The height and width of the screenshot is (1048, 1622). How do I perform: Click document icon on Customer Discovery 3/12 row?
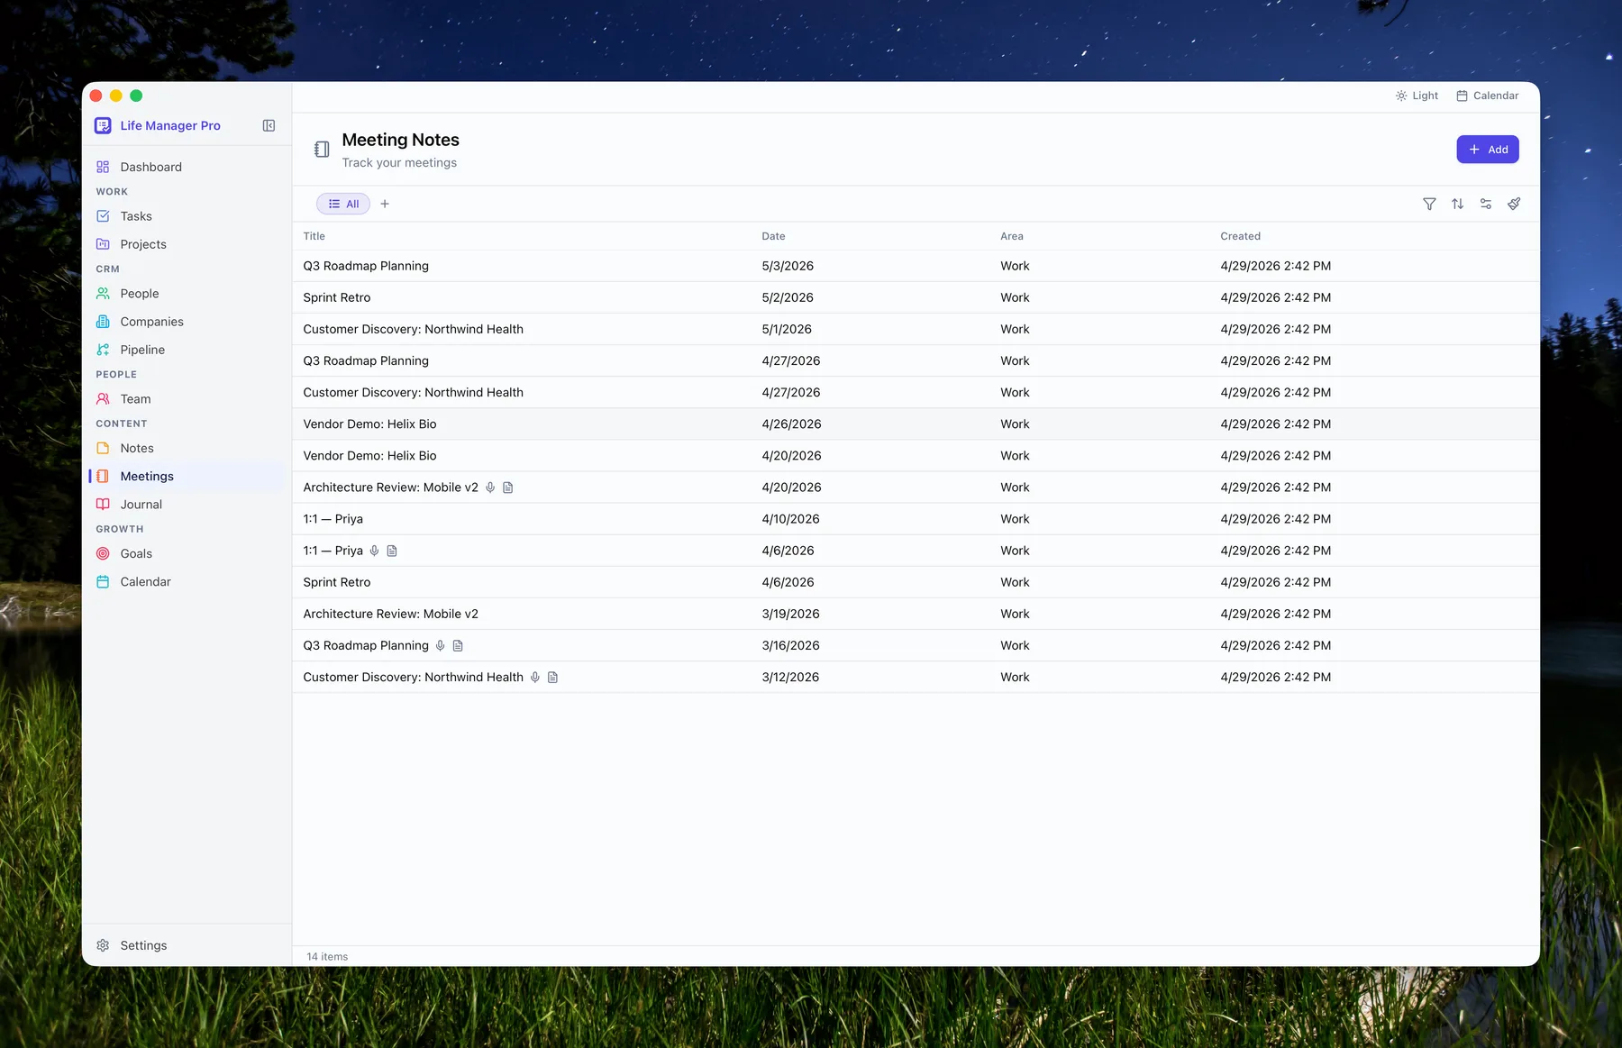[x=553, y=677]
